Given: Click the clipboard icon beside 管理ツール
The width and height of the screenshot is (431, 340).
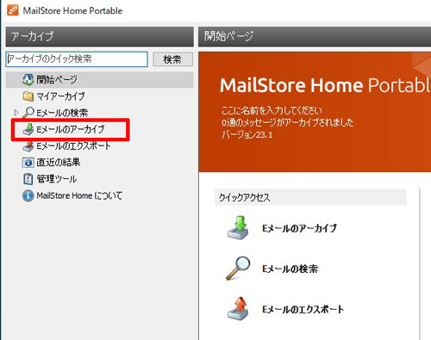Looking at the screenshot, I should pos(28,179).
